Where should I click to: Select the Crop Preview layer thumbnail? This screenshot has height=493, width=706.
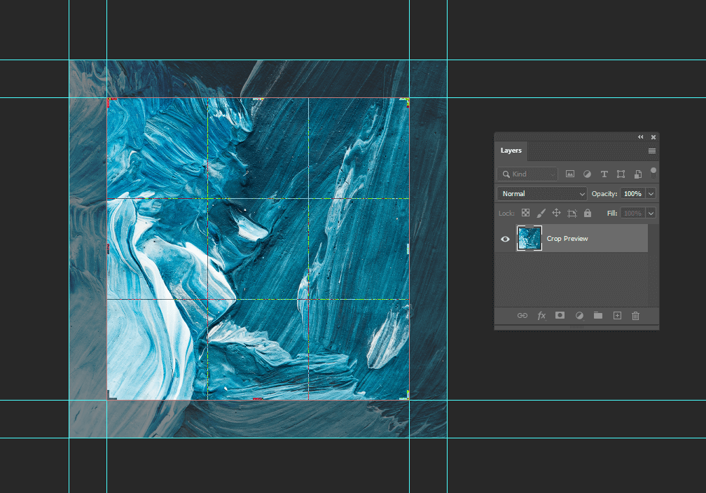tap(529, 238)
